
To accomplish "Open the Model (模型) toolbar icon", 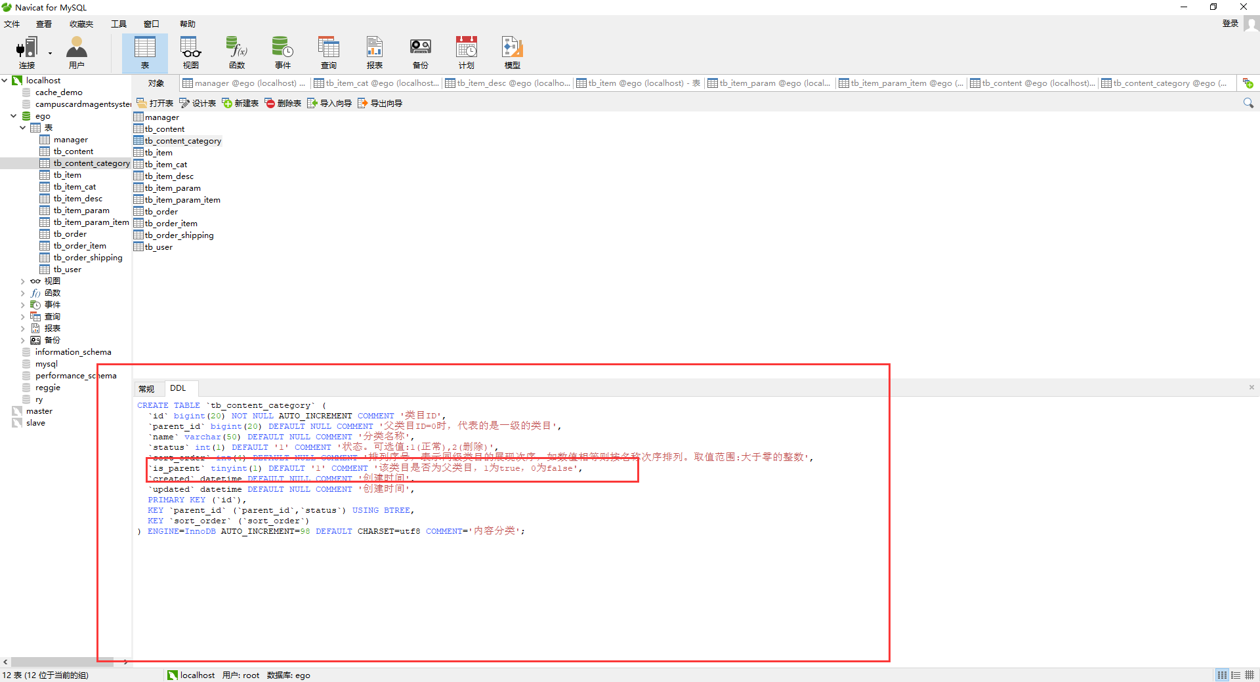I will pos(513,52).
